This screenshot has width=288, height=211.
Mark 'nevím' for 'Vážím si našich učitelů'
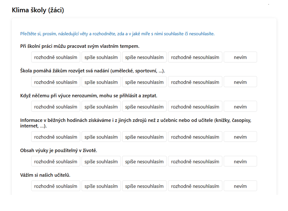240,186
